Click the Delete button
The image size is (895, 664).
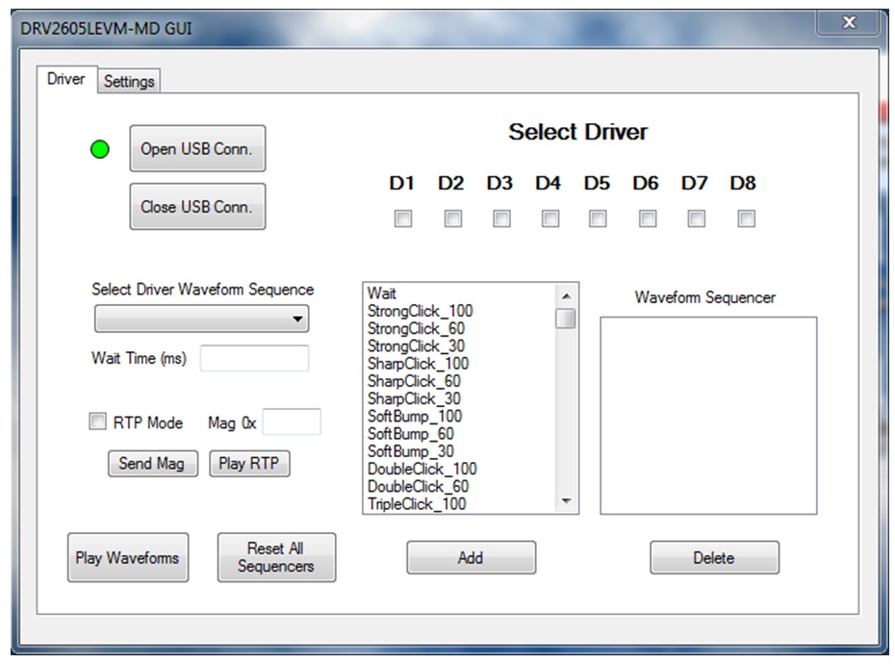[x=714, y=558]
